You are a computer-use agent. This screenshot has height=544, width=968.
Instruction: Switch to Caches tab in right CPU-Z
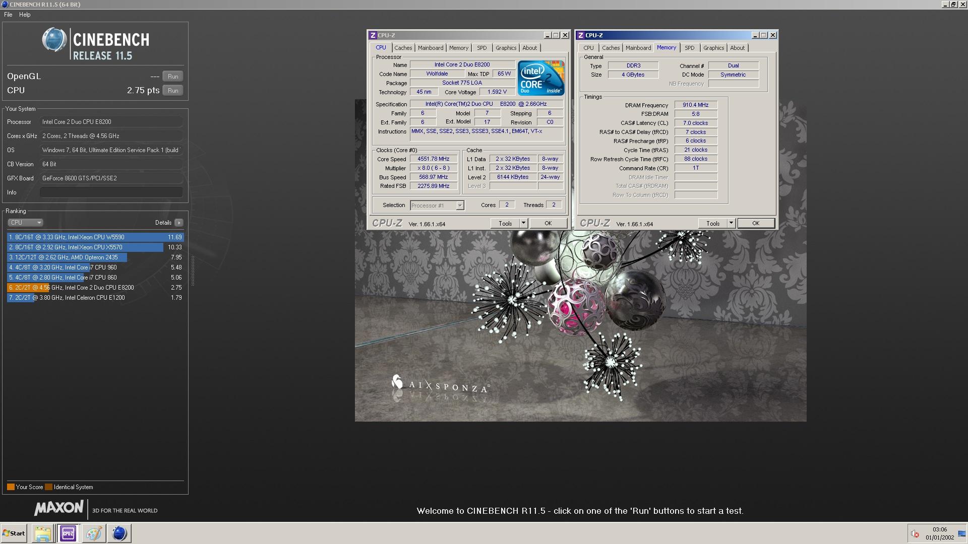(x=611, y=48)
